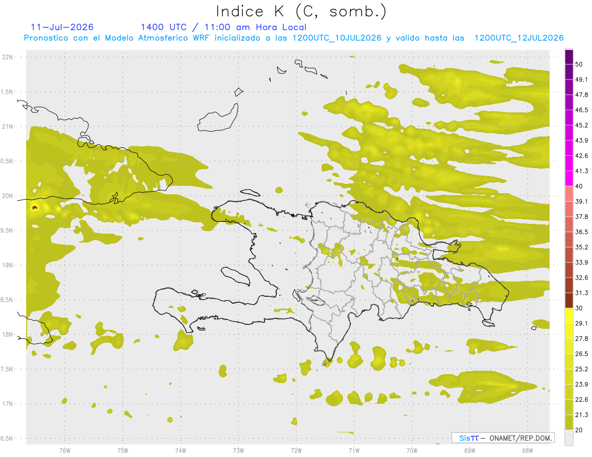Pick the salmon color bar segment between 39.1 and 40

pos(569,194)
